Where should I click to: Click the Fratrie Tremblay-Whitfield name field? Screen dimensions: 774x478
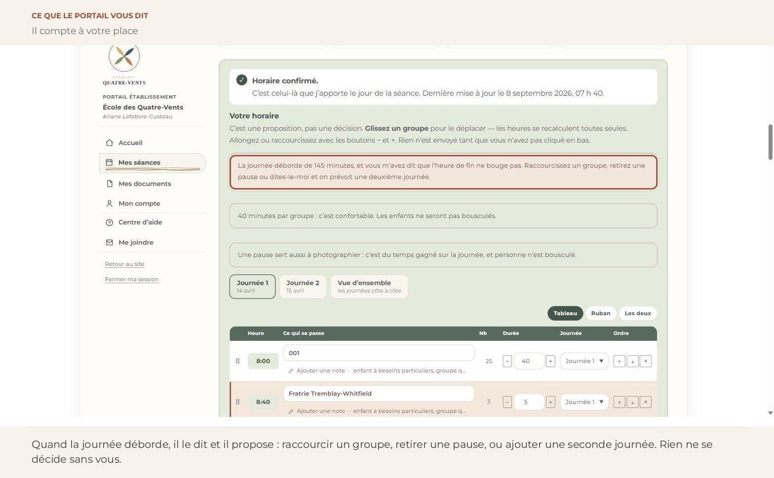(x=379, y=393)
